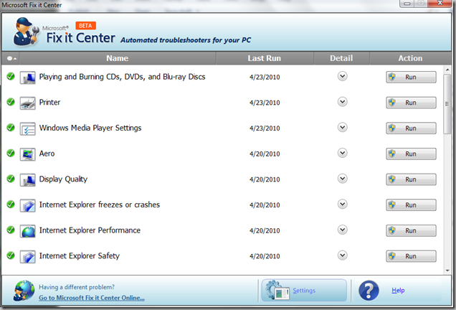Expand Internet Explorer Performance details
This screenshot has height=310, width=456.
click(x=343, y=230)
